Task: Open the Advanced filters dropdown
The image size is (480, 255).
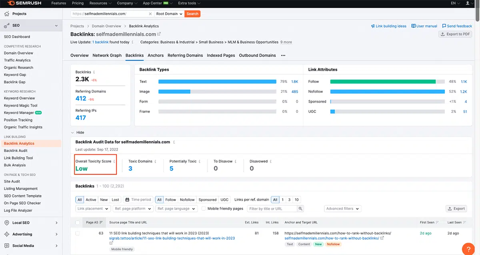Action: point(342,209)
